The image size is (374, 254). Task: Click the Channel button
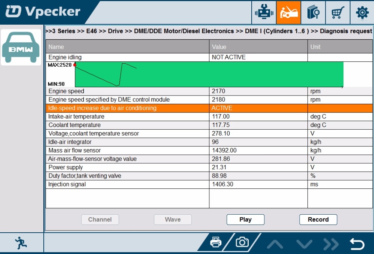100,220
